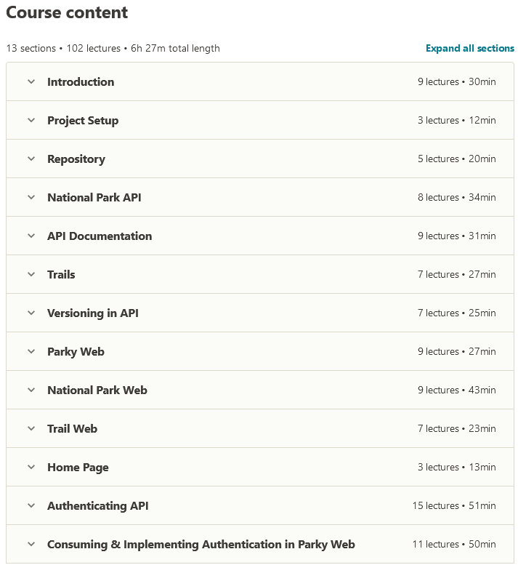Click the Expand all sections link
Viewport: 518px width, 565px height.
469,49
